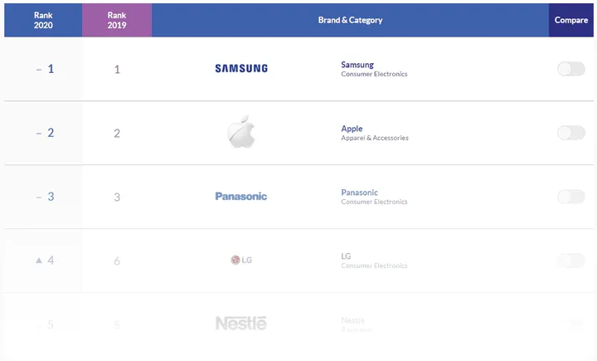Switch on the LG compare toggle
597x361 pixels.
[x=570, y=261]
